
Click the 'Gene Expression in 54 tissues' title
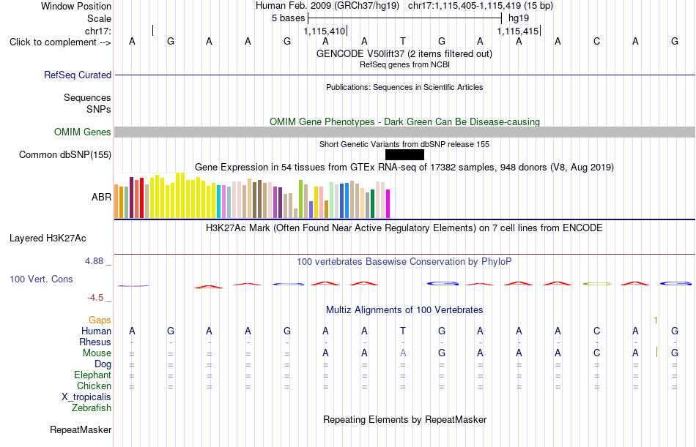click(x=404, y=168)
